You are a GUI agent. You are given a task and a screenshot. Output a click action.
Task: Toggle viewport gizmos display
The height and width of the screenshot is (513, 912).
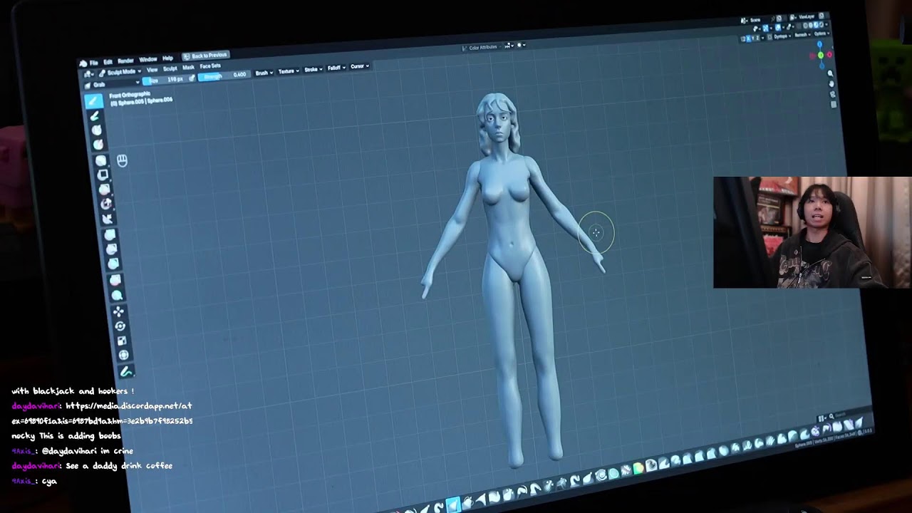point(765,28)
